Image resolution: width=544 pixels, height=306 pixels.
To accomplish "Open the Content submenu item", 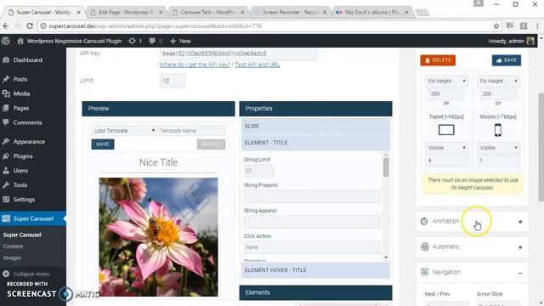I will click(x=13, y=246).
